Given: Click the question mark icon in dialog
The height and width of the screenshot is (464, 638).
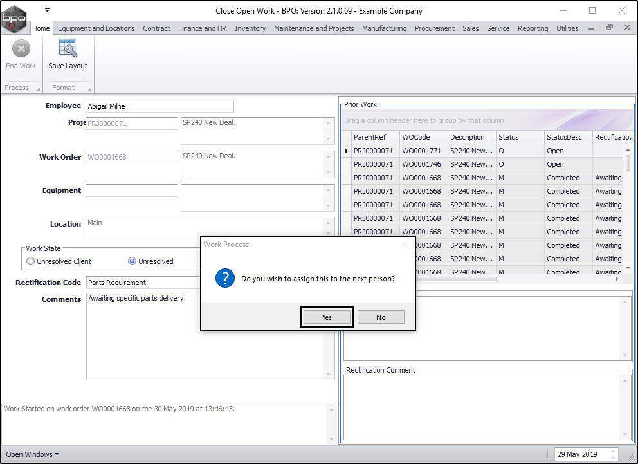Looking at the screenshot, I should point(224,279).
